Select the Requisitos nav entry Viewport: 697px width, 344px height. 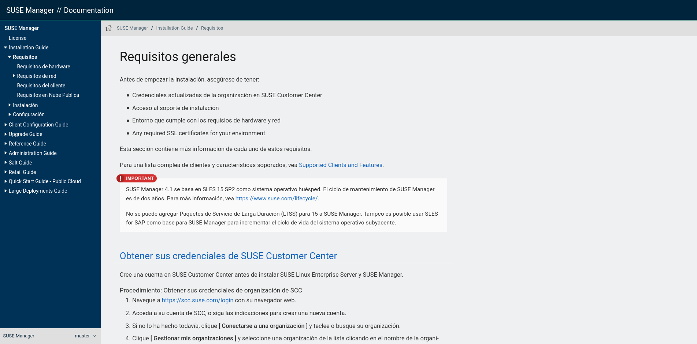pos(25,57)
